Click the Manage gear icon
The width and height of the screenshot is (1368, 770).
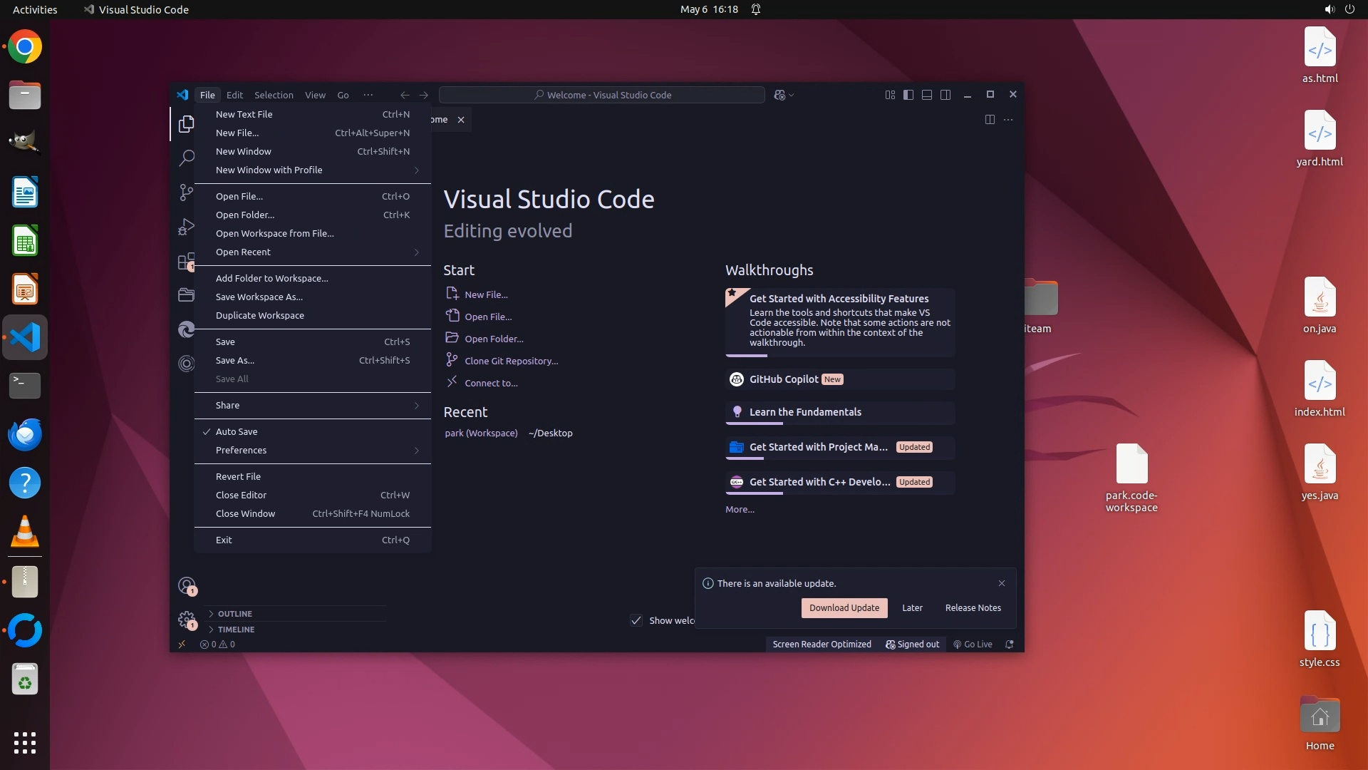point(187,619)
